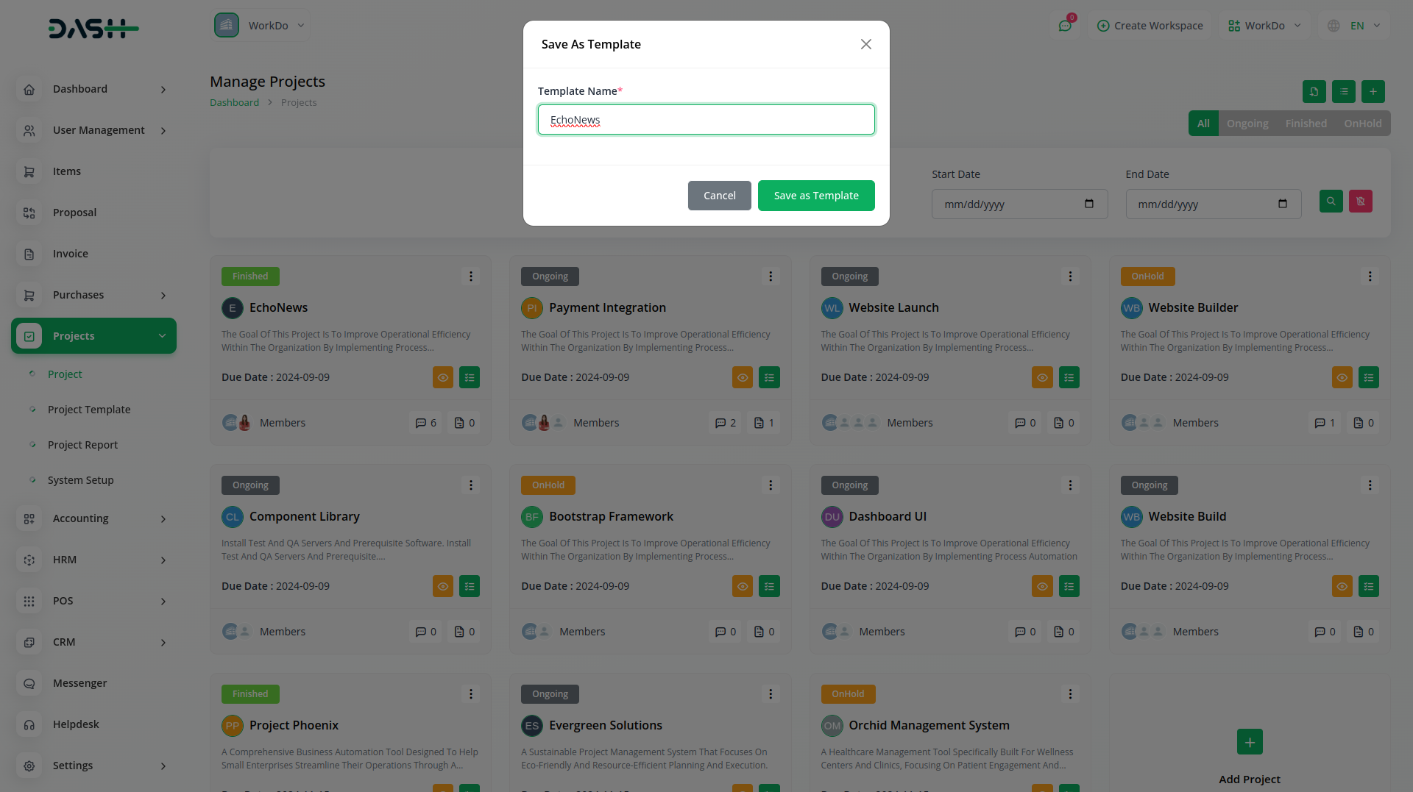Expand the Purchases menu chevron
Image resolution: width=1413 pixels, height=792 pixels.
coord(163,296)
